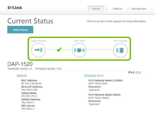Click the diagram information hint text
Screen dimensions: 155x116
pyautogui.click(x=117, y=21)
